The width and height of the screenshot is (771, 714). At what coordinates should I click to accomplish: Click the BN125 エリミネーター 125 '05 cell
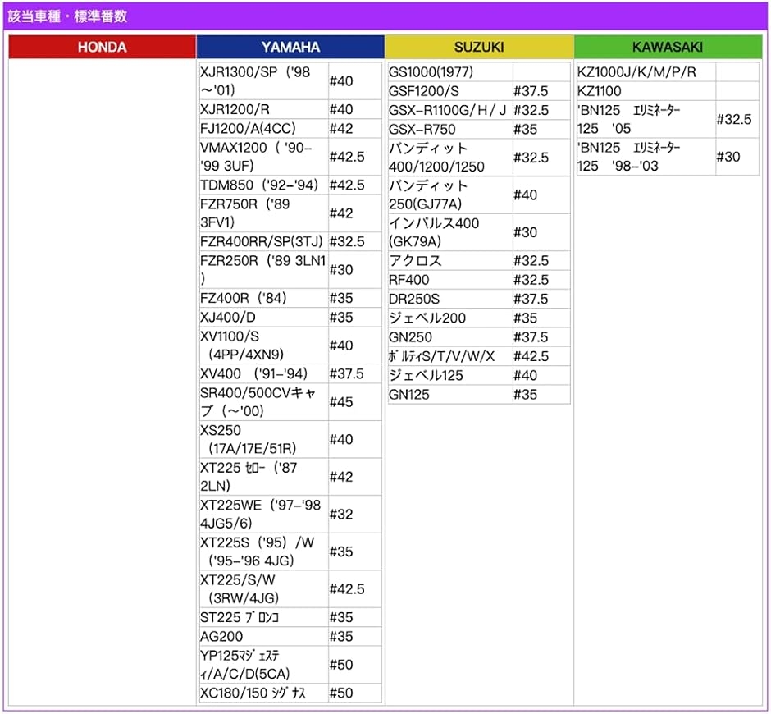646,119
